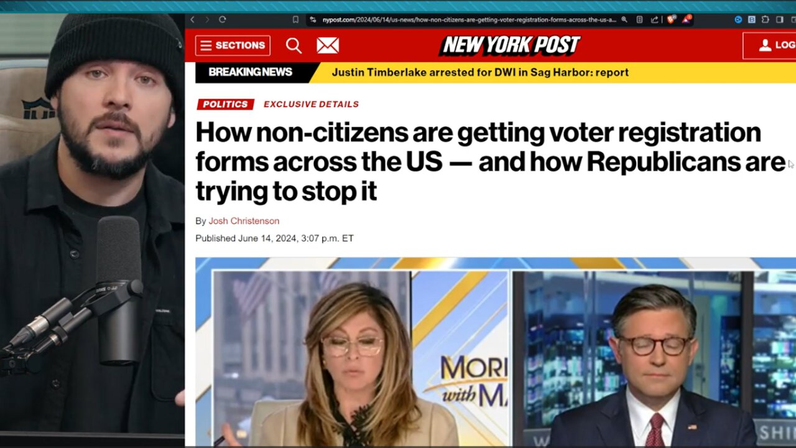Click the site settings icon left of the URL
Viewport: 796px width, 448px height.
(x=313, y=20)
